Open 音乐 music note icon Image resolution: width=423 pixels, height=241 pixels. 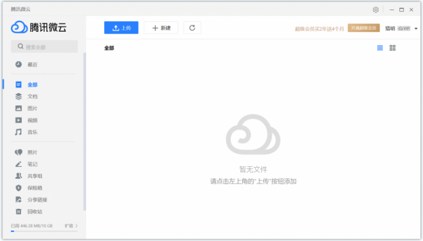tap(19, 132)
